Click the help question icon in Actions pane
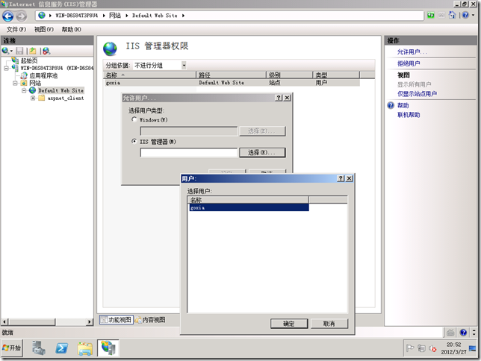This screenshot has width=481, height=361. [x=391, y=105]
